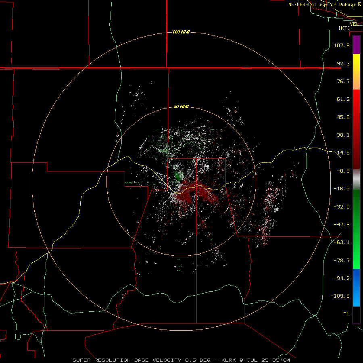Click the 100 NMI range ring label
Viewport: 363px width, 363px height.
[181, 32]
